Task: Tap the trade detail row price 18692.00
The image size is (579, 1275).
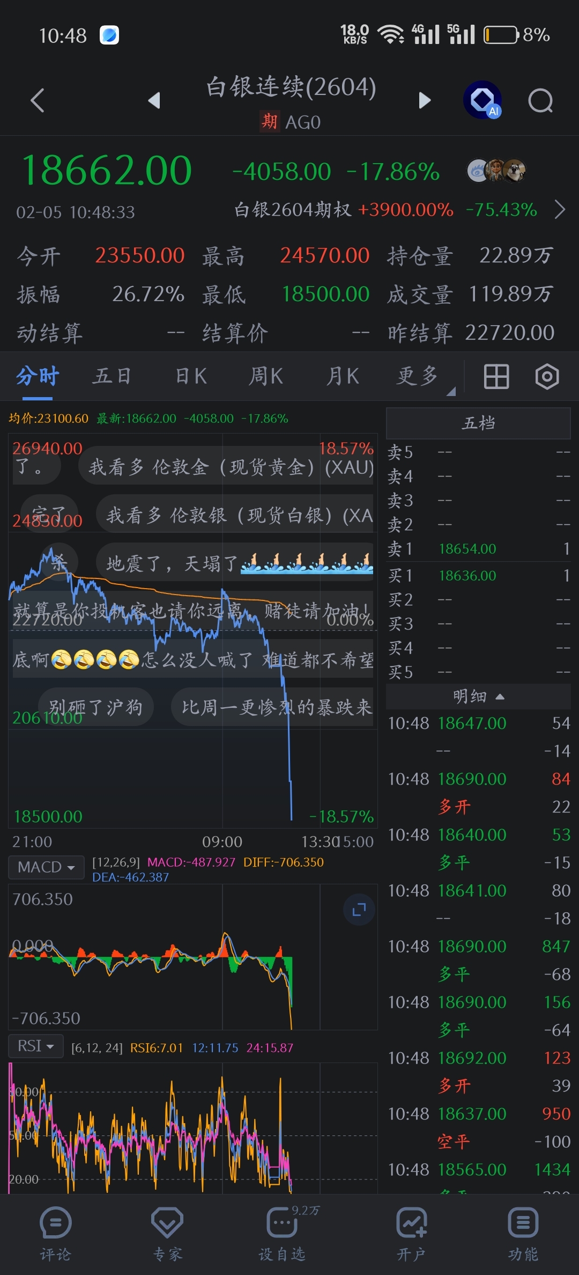Action: coord(472,1058)
